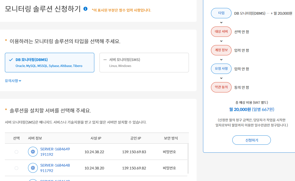Expand the 유의사항 section
Image resolution: width=295 pixels, height=181 pixels.
tap(13, 80)
